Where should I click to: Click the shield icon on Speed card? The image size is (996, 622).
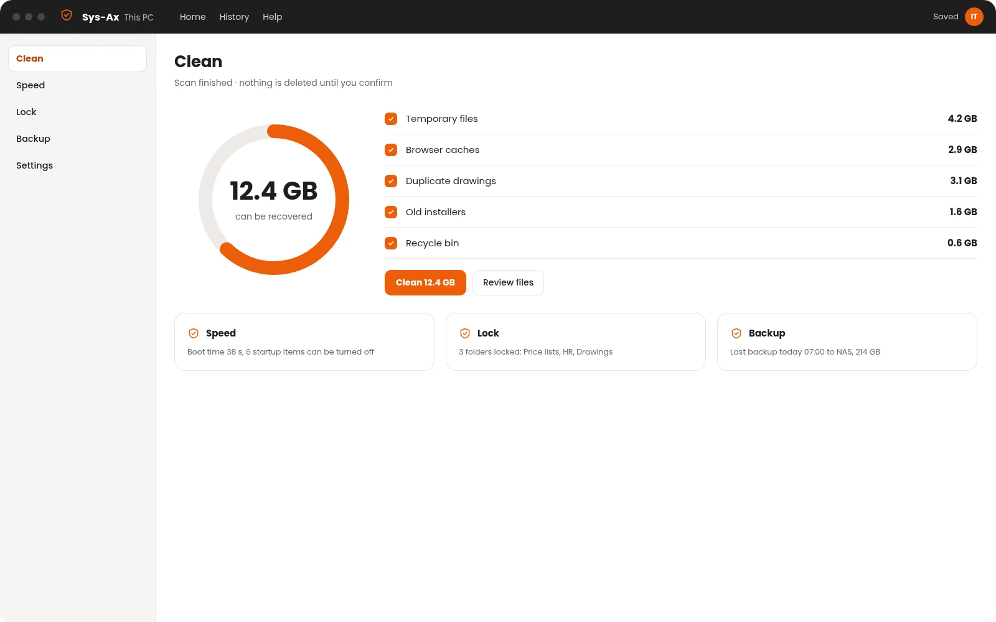[x=194, y=333]
